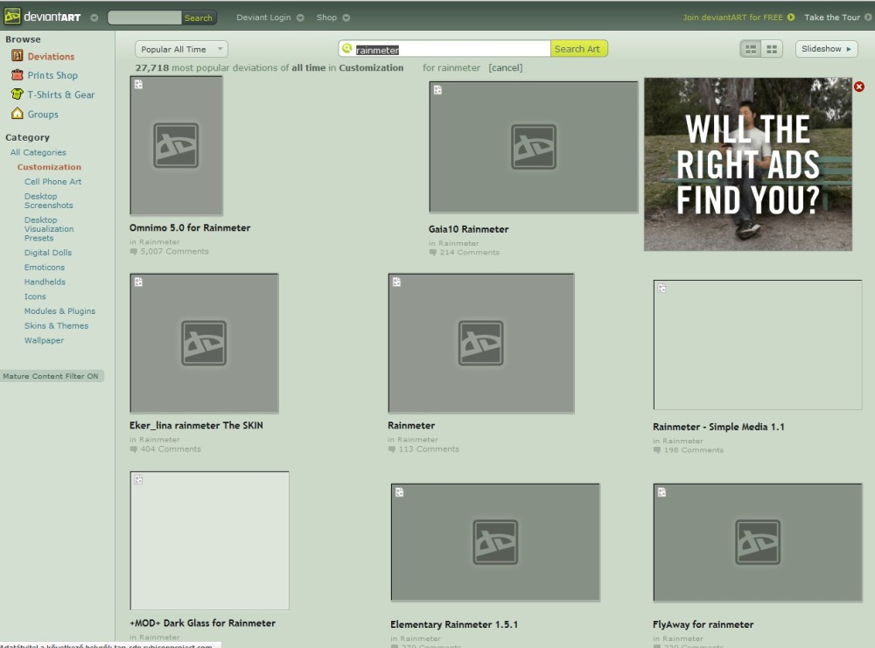875x648 pixels.
Task: Open the dropdown arrow beside deviantART logo
Action: coord(94,17)
